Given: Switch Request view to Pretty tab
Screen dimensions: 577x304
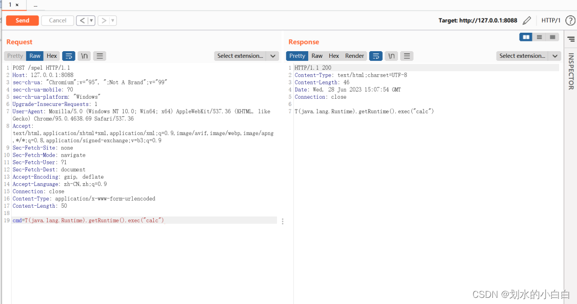Looking at the screenshot, I should click(15, 56).
